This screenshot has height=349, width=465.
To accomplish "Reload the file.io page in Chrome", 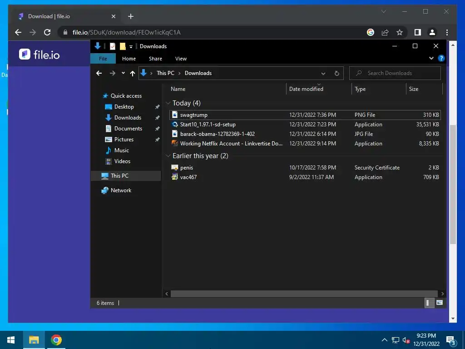I will [47, 32].
